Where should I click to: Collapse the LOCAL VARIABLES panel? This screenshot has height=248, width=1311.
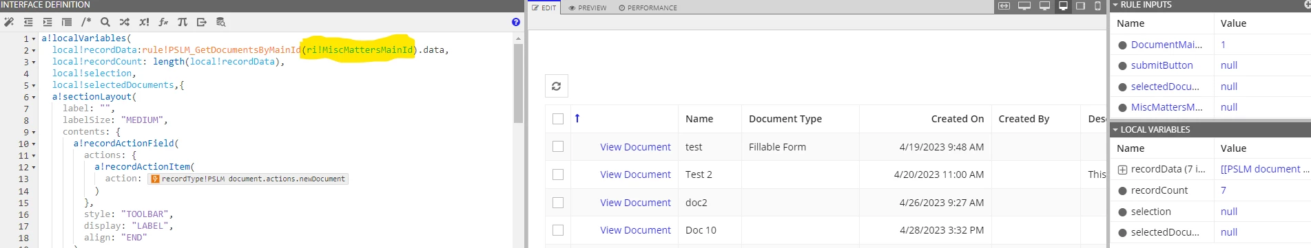click(1115, 129)
